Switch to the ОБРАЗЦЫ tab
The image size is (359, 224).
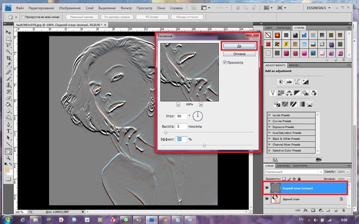(x=283, y=27)
